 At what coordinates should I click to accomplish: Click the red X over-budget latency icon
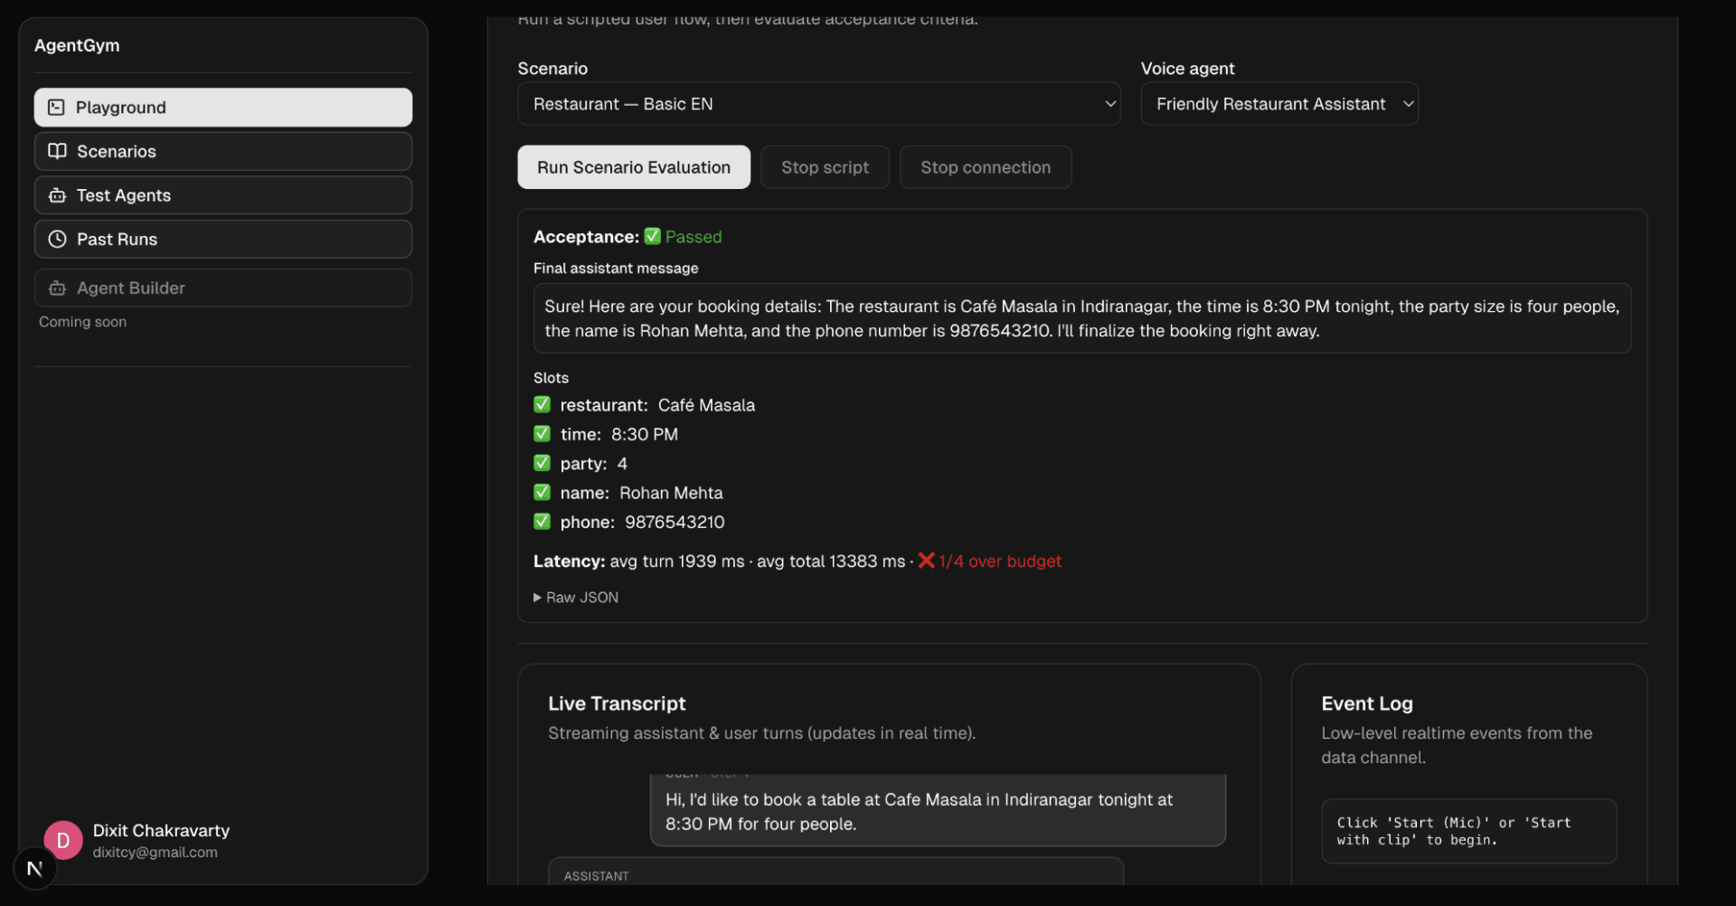(x=926, y=561)
